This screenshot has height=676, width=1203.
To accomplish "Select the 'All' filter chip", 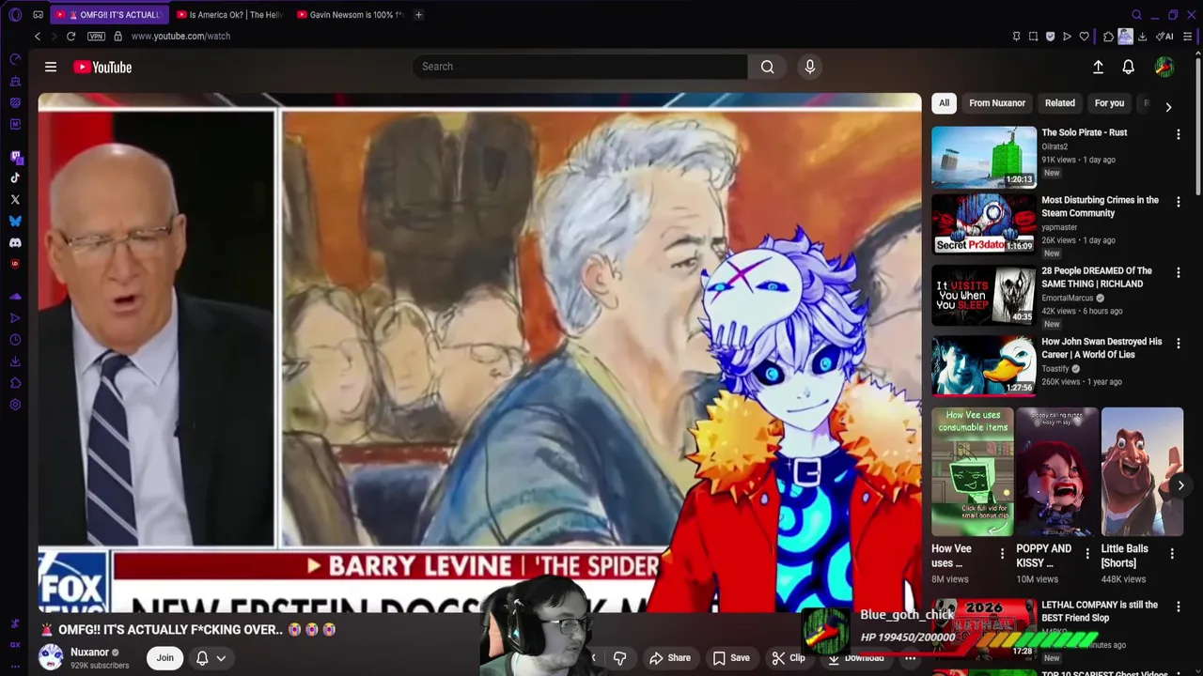I will [944, 103].
